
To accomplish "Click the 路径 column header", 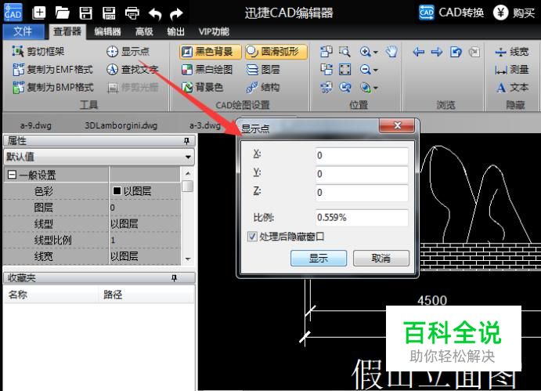I will pos(113,295).
